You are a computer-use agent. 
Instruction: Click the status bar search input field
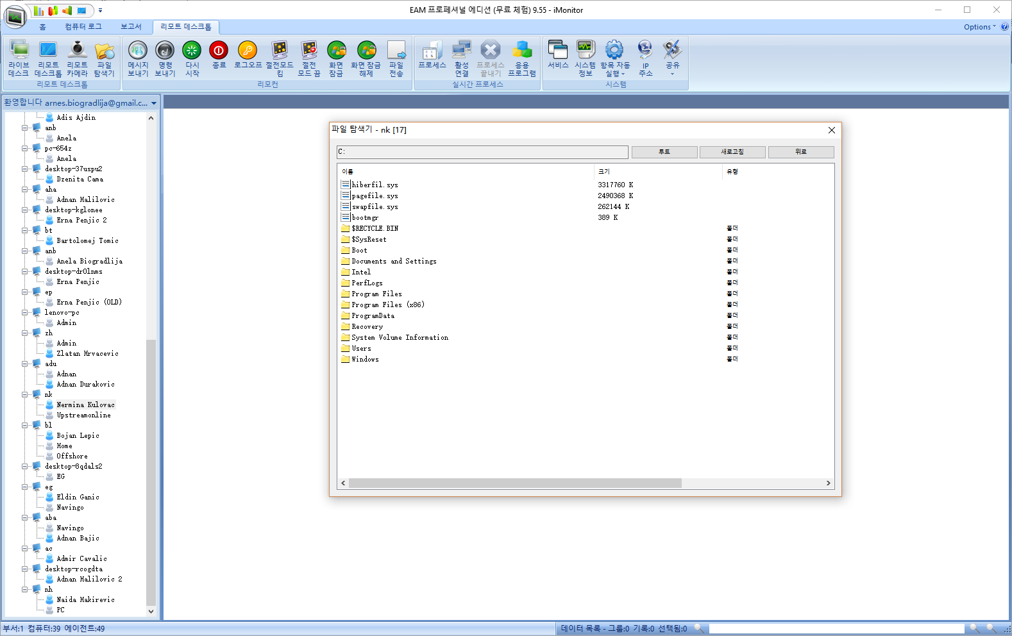(836, 628)
